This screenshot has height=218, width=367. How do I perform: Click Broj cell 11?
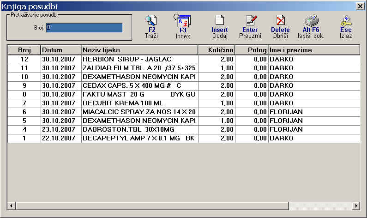point(24,68)
